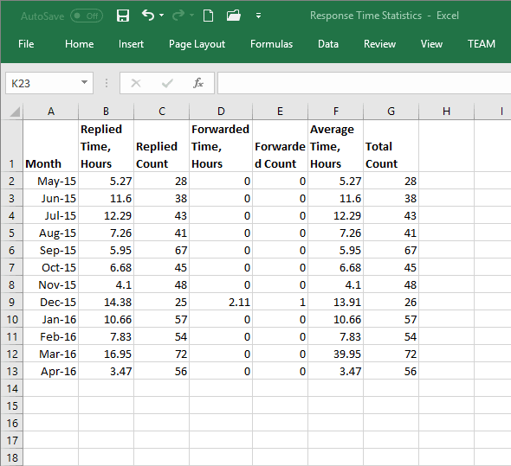
Task: Click the Enter checkmark icon in formula bar
Action: (167, 83)
